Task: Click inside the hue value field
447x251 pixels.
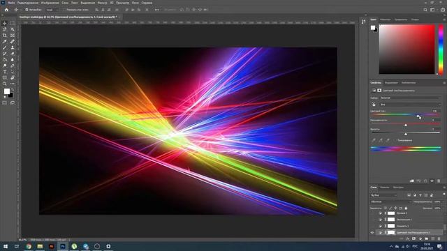Action: point(435,111)
